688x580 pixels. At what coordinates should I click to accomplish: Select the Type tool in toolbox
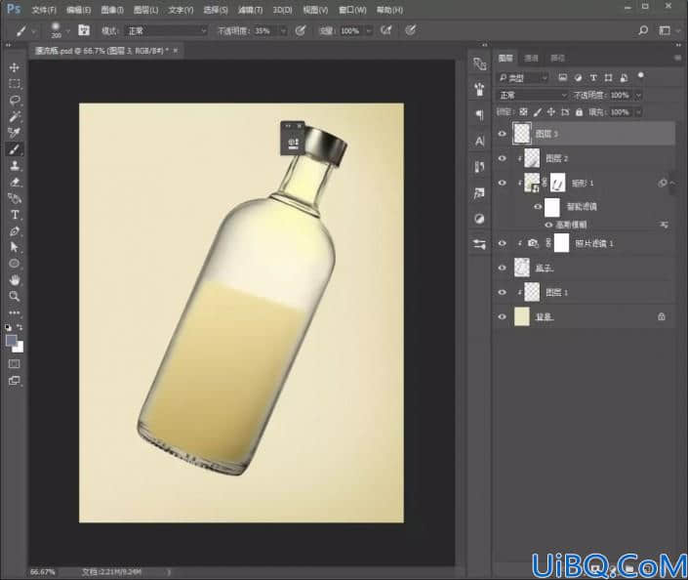pos(14,215)
